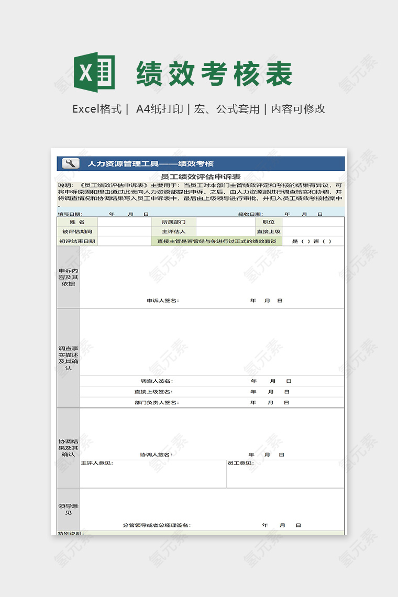Click the Excel格式 label
398x597 pixels.
click(x=97, y=109)
